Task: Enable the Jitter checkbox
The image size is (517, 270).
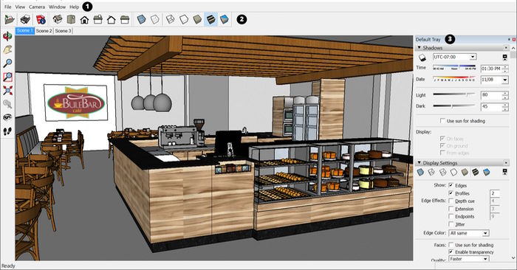Action: pos(451,224)
